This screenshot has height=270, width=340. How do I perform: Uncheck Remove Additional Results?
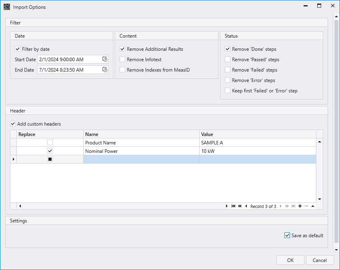(x=122, y=49)
